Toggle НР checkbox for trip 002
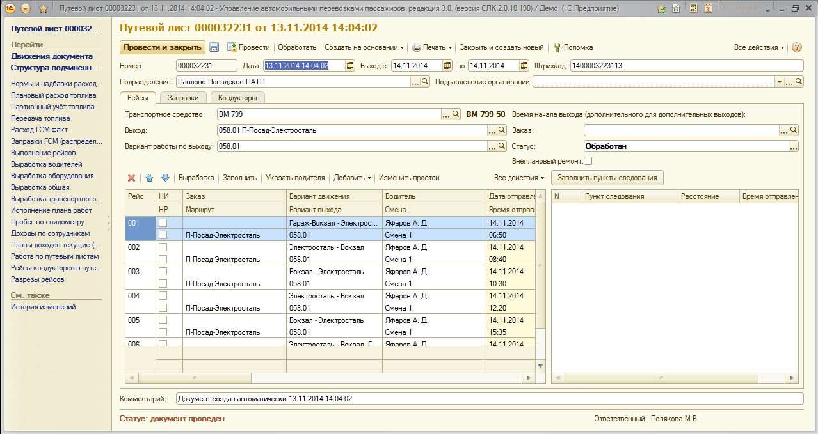Screen dimensions: 818x434 tap(163, 260)
